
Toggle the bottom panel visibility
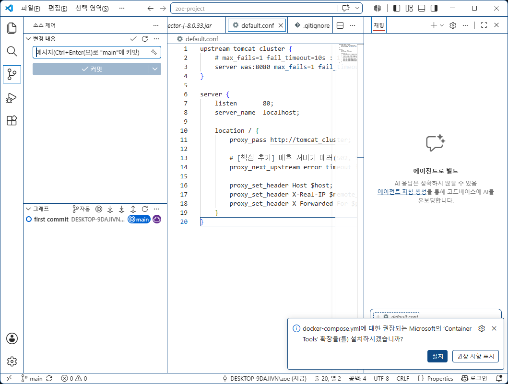[422, 9]
